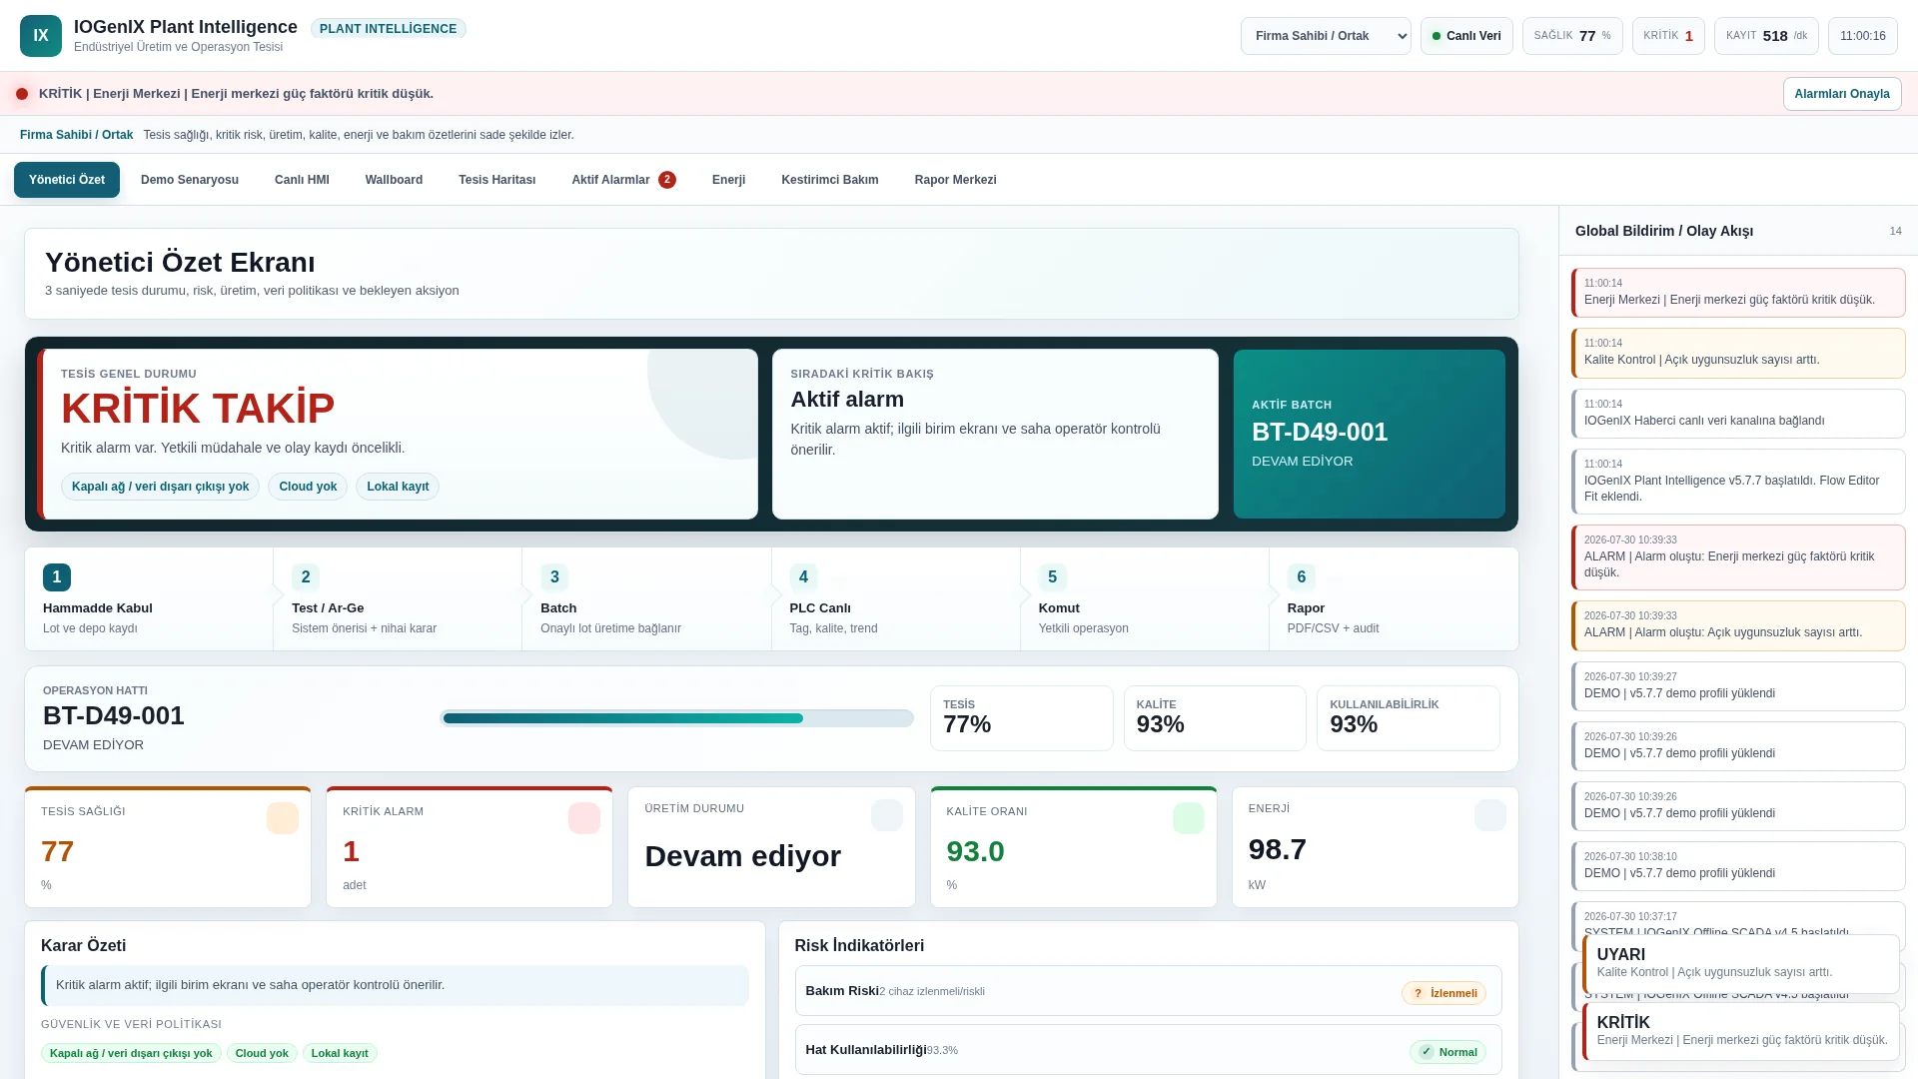Click the KULLANILABİLİRLİK 93% metric box
This screenshot has width=1918, height=1079.
tap(1409, 718)
